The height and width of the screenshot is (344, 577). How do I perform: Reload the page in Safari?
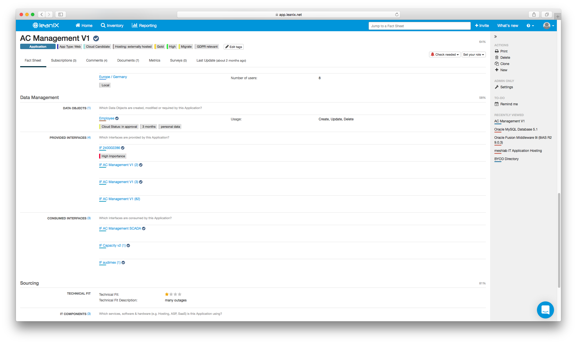pos(397,14)
